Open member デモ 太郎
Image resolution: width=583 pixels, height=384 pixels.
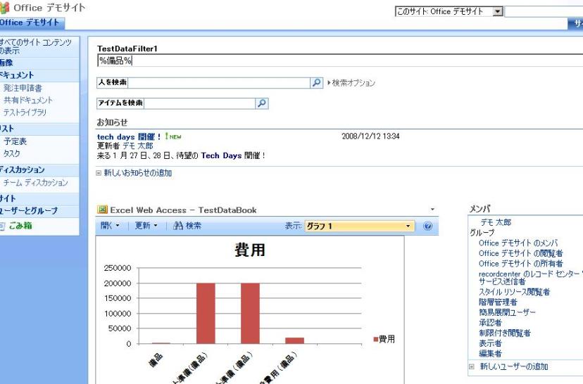[x=496, y=222]
